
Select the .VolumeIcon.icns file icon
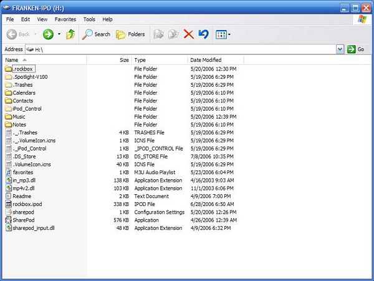click(x=9, y=164)
